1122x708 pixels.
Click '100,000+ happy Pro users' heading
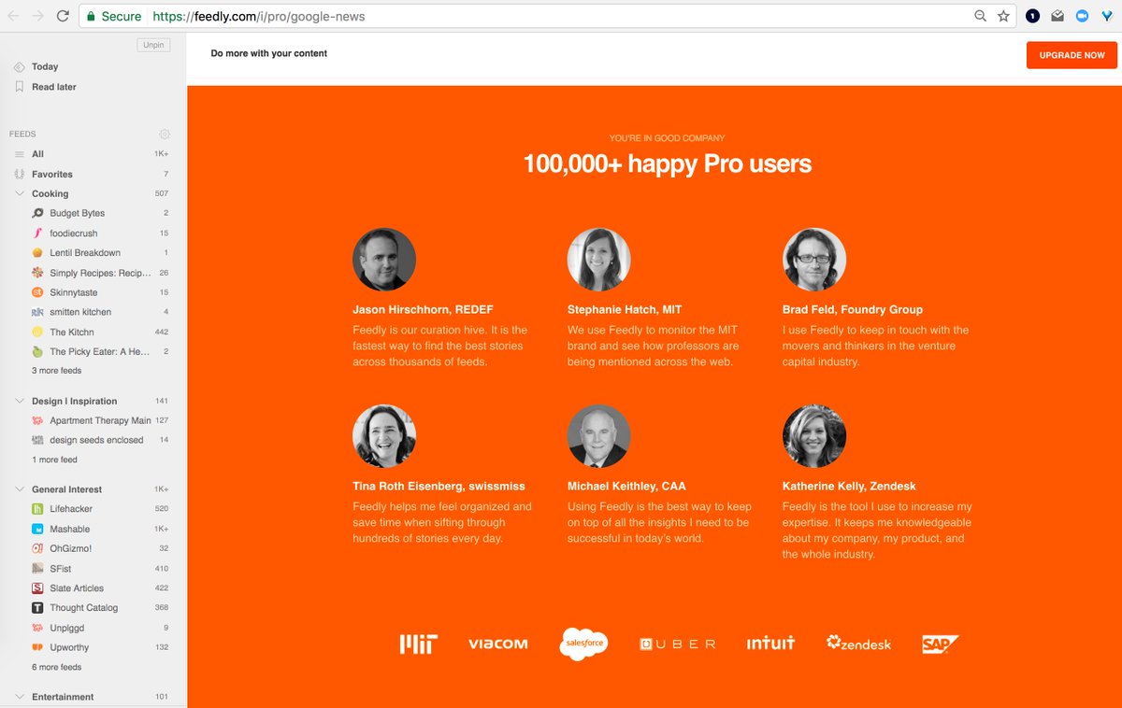(667, 164)
